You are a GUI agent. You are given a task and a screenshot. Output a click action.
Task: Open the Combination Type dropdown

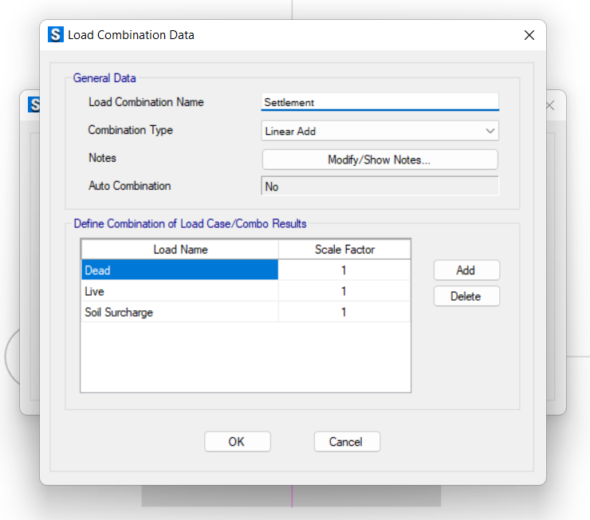click(380, 131)
